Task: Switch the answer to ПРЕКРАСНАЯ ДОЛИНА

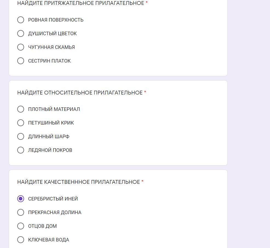Action: (x=21, y=212)
